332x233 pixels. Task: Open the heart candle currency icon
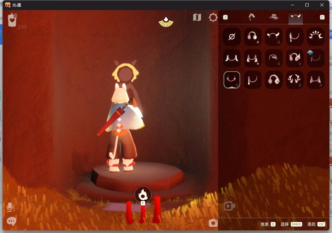13,20
